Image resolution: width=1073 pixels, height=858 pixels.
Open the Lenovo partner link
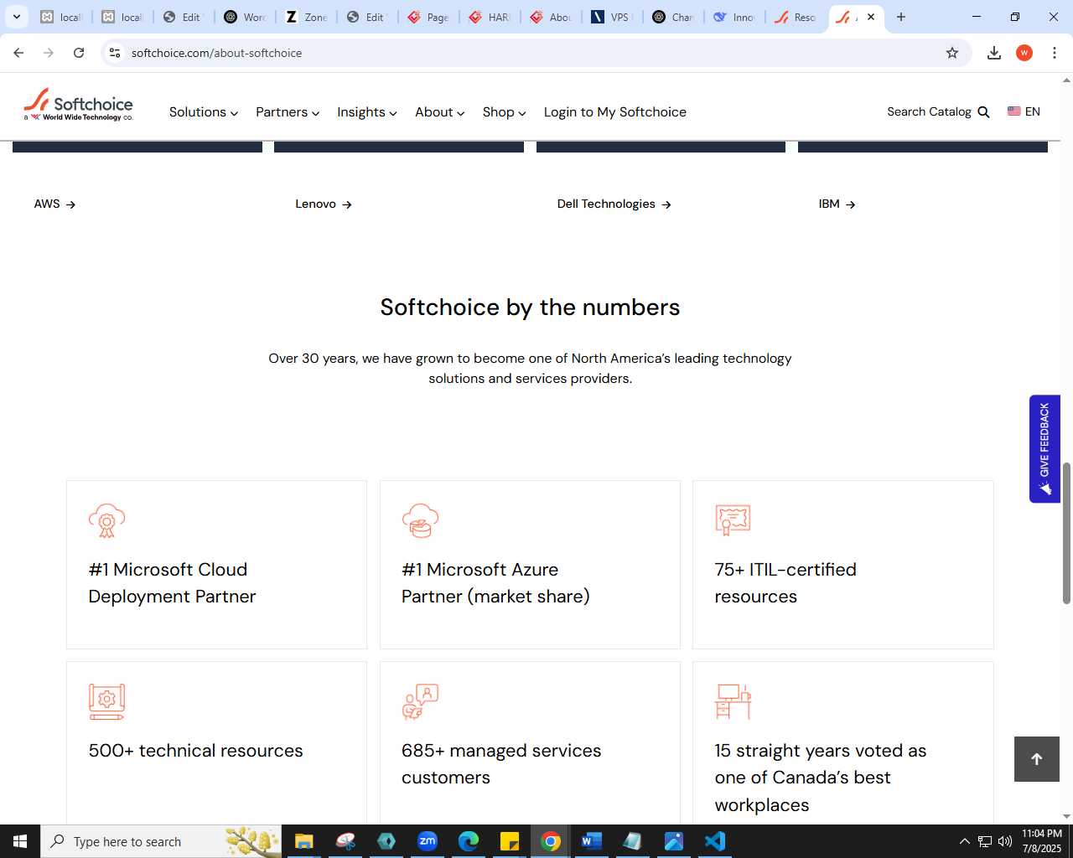(x=324, y=204)
